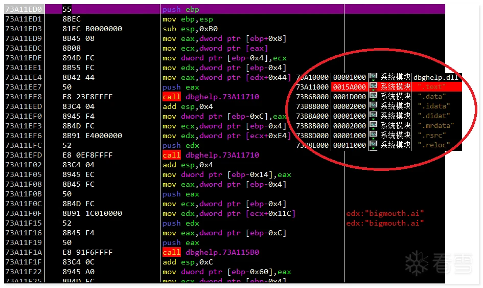Click opcode bytes E8 91F6FFFF
The height and width of the screenshot is (288, 483).
[x=87, y=252]
